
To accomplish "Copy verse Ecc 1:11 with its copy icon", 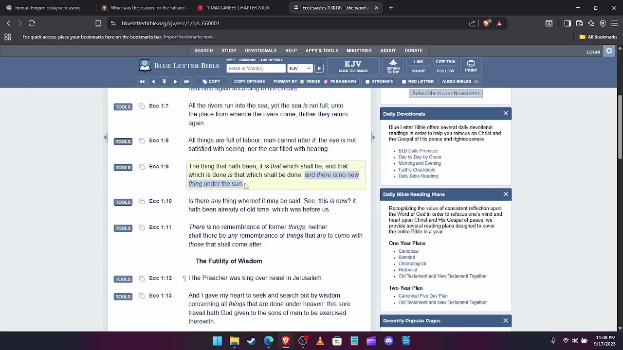I will point(142,227).
